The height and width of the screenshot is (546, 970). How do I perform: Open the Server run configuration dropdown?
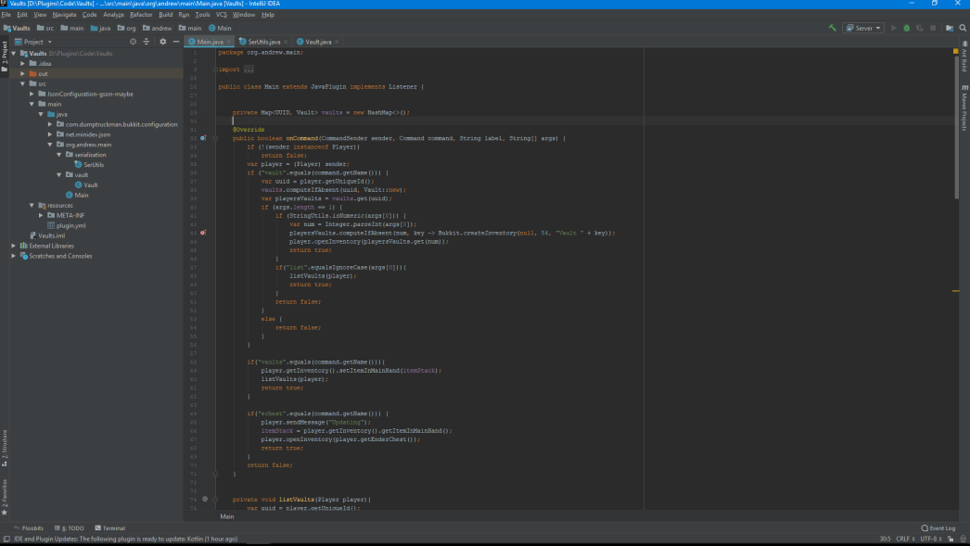pyautogui.click(x=862, y=28)
